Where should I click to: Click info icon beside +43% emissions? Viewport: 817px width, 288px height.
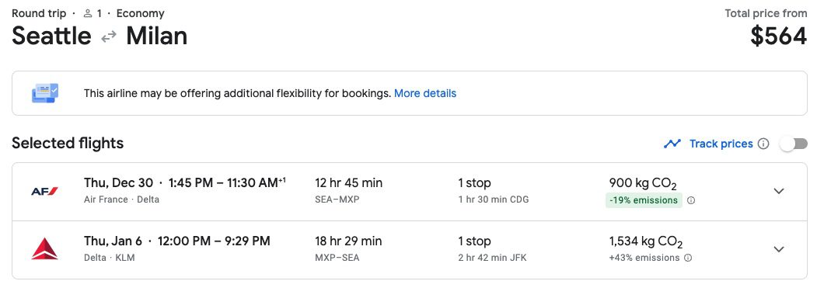688,258
